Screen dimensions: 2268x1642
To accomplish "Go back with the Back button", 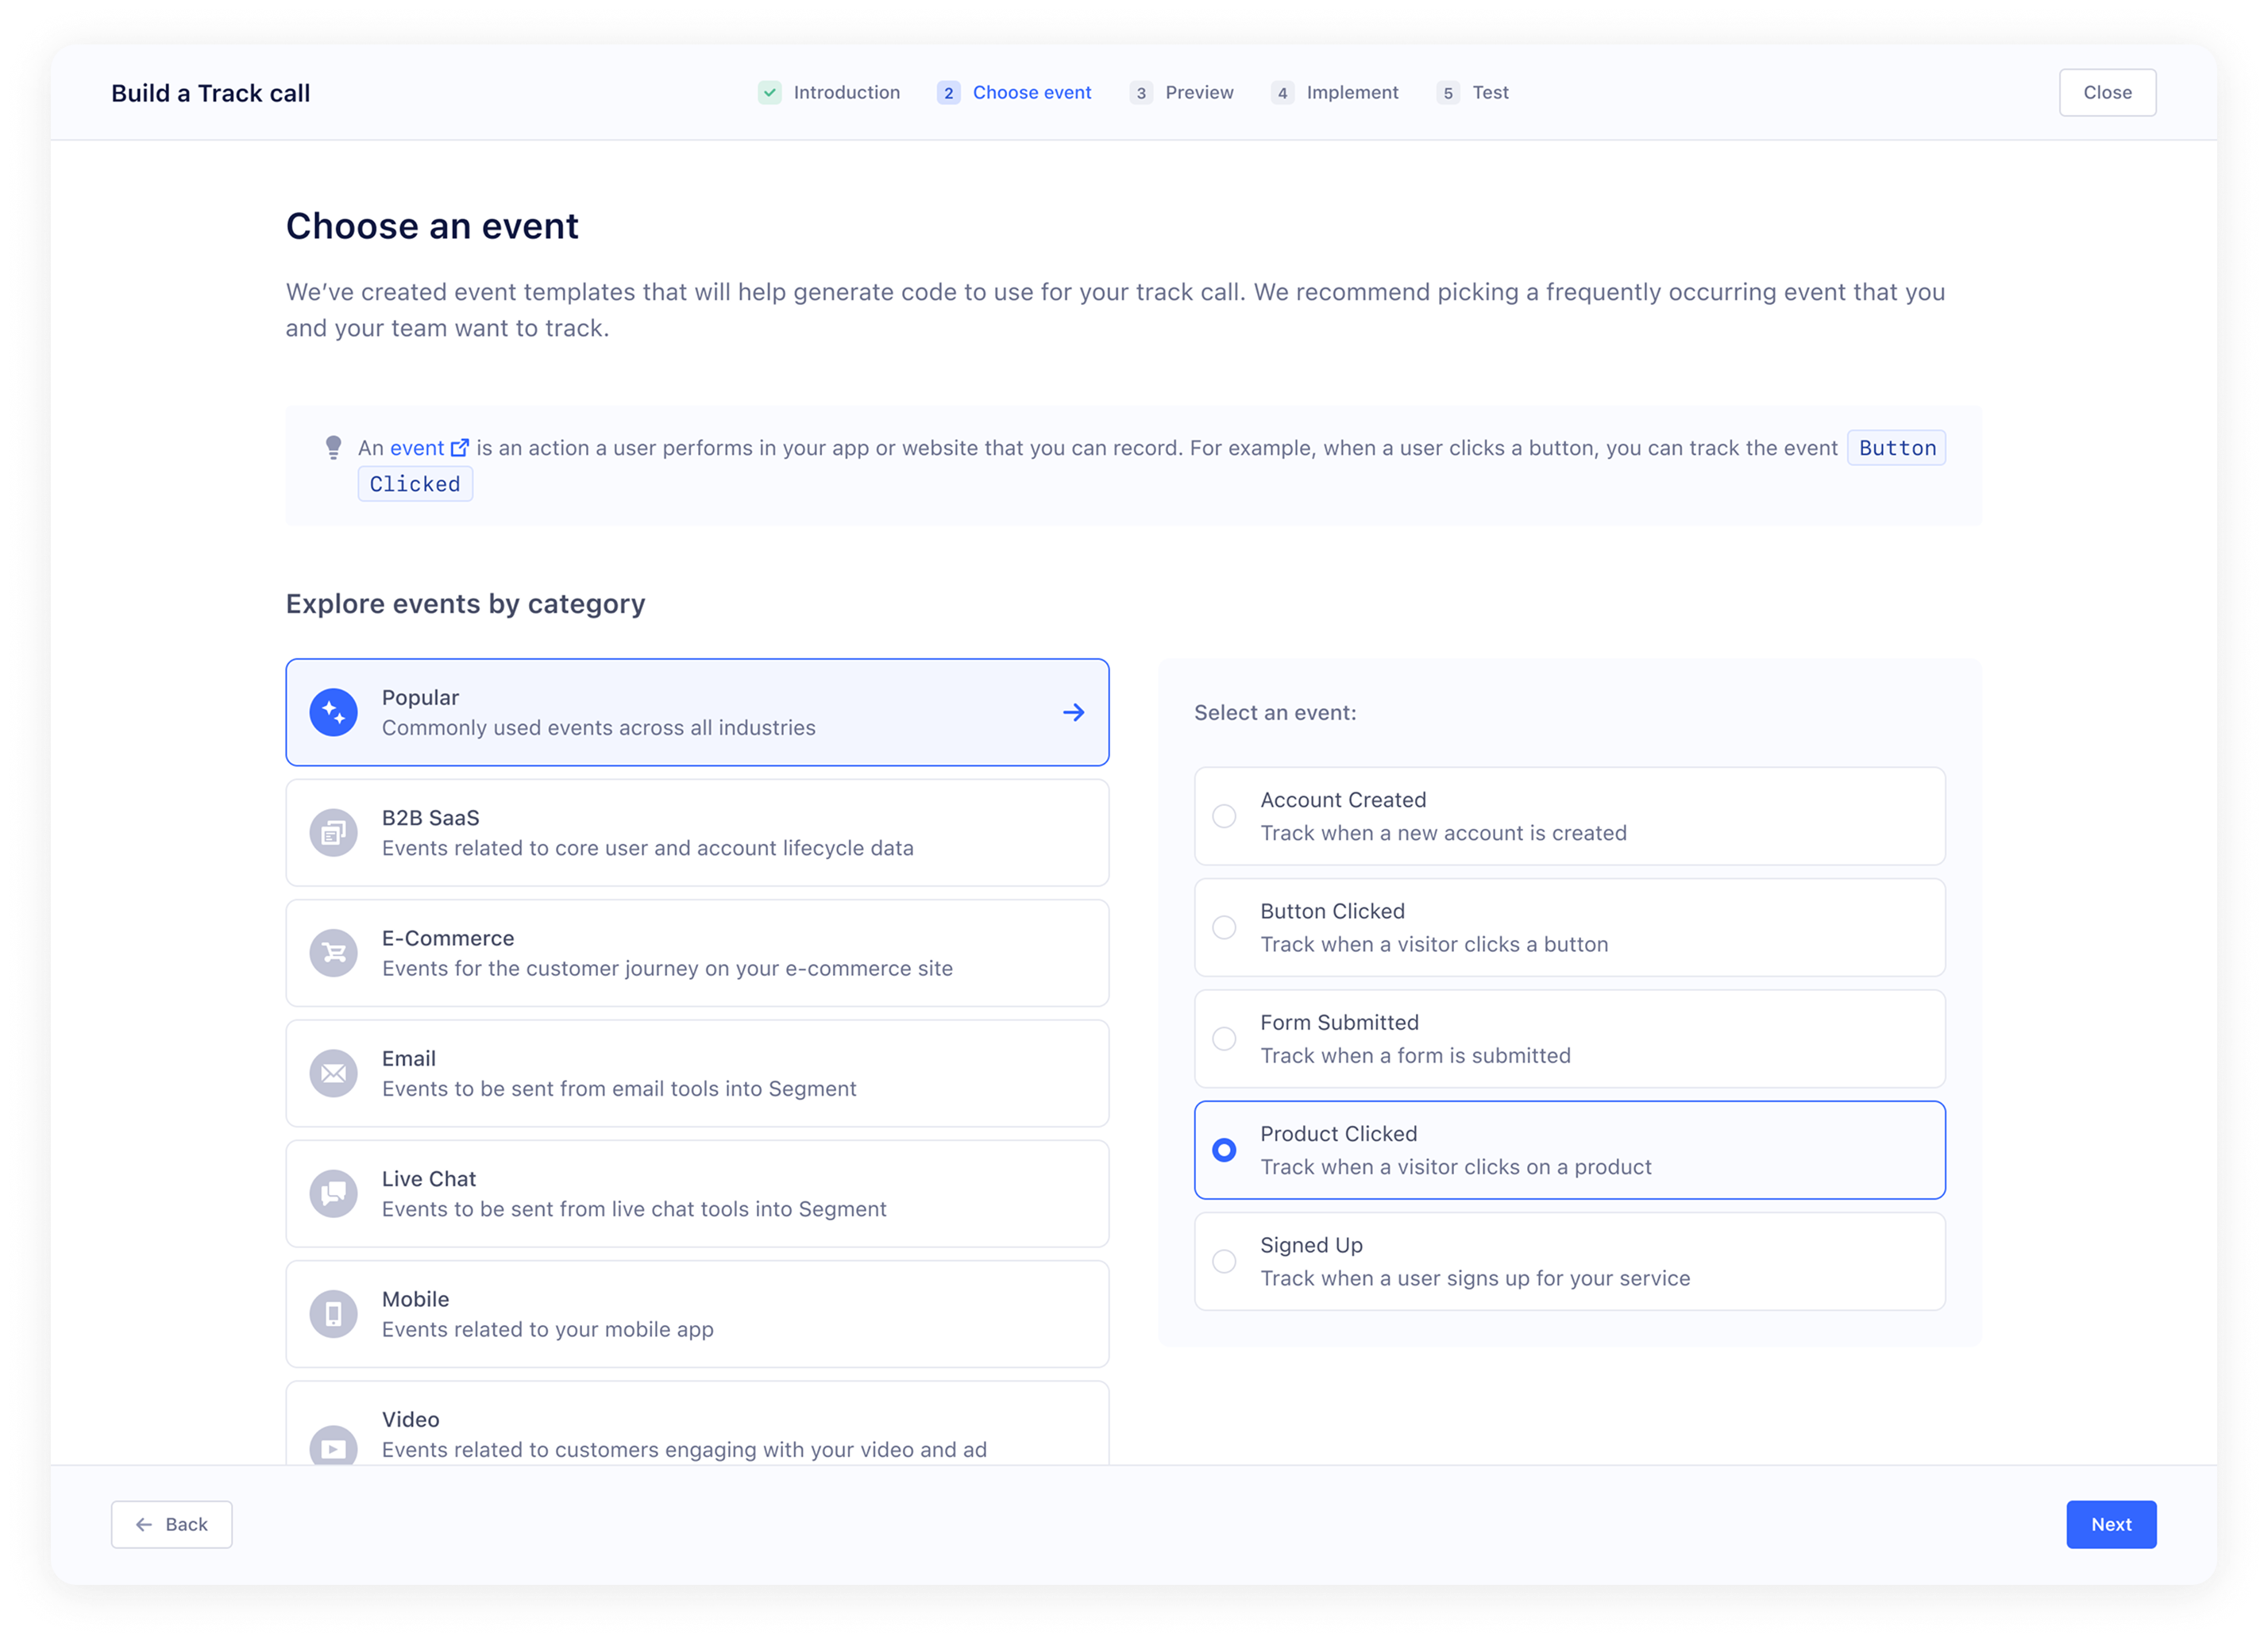I will (172, 1524).
